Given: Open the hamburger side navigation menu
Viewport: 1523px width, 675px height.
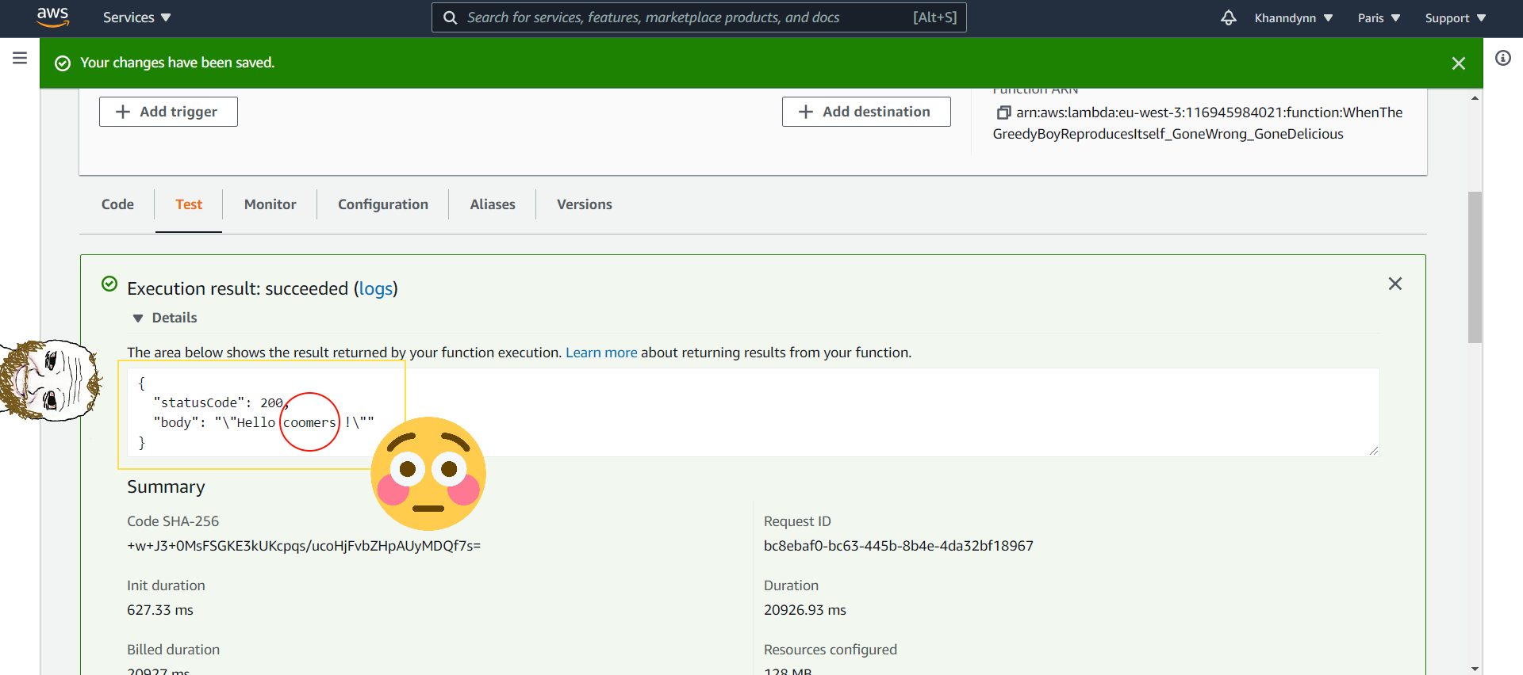Looking at the screenshot, I should tap(20, 58).
